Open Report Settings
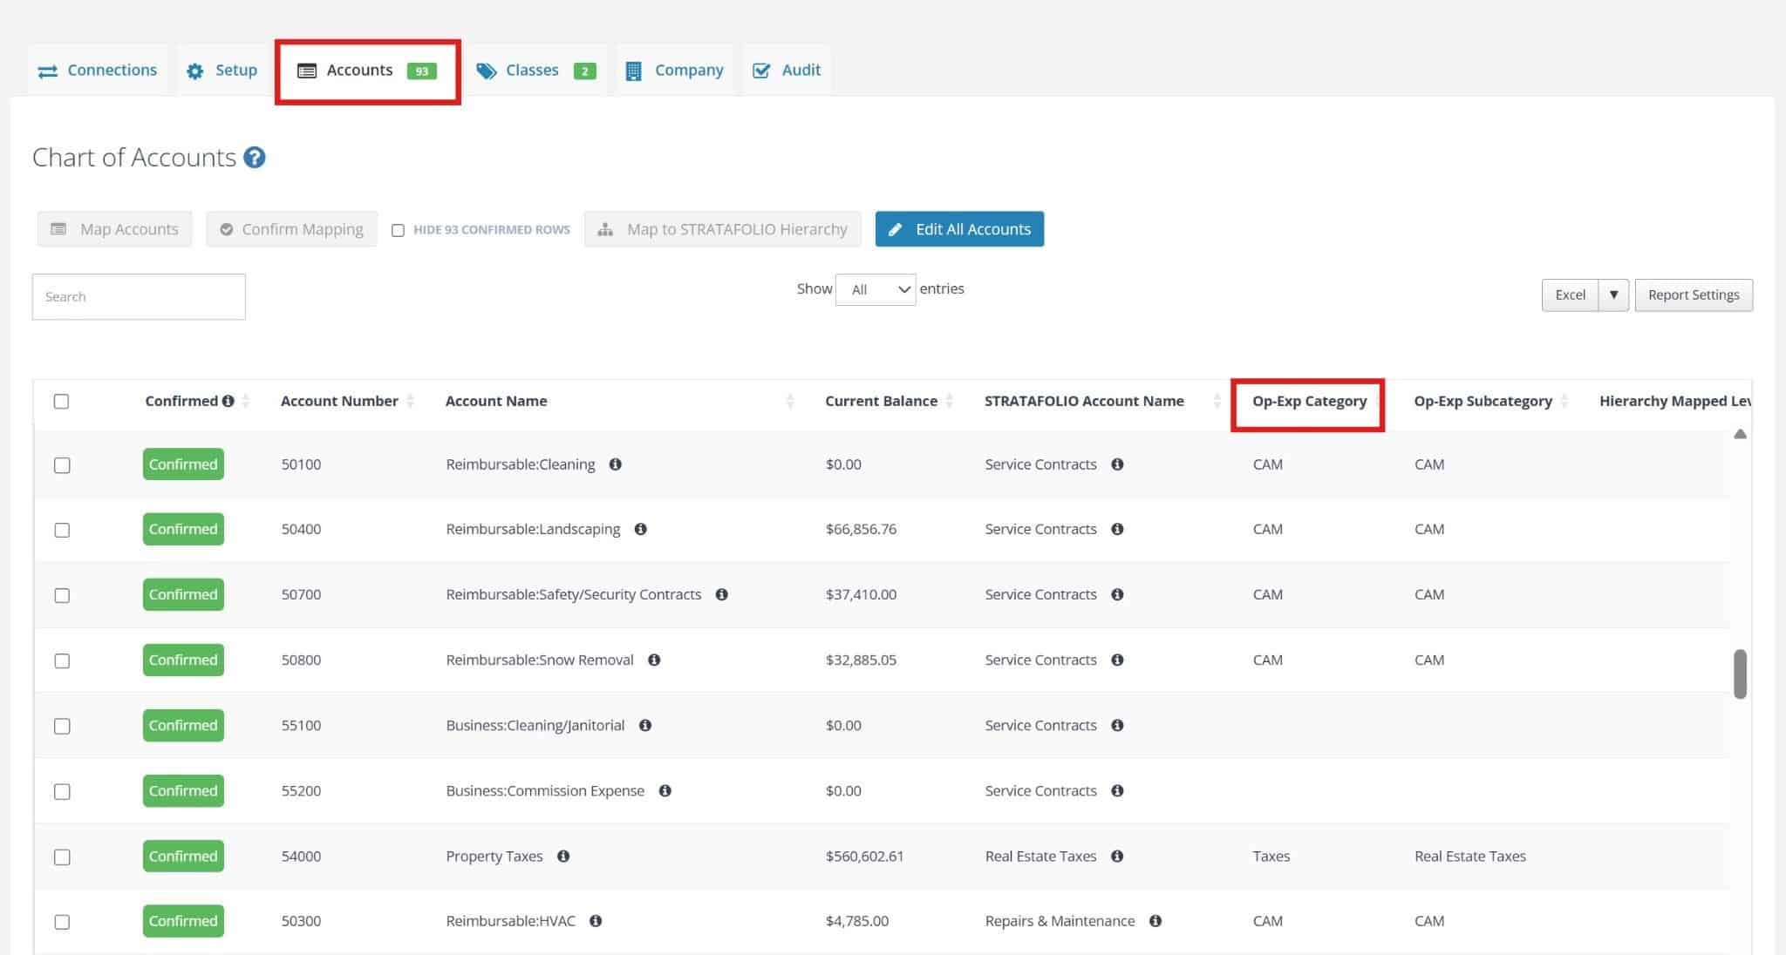1786x955 pixels. (1693, 295)
